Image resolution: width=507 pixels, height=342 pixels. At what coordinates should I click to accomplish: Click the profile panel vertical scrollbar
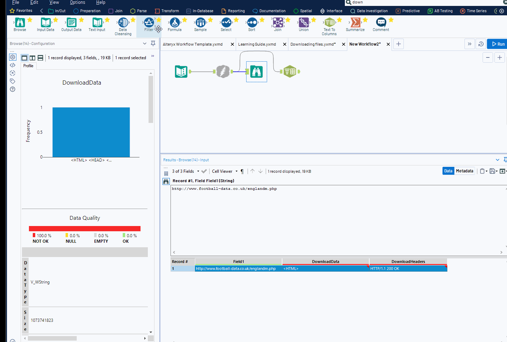[151, 99]
